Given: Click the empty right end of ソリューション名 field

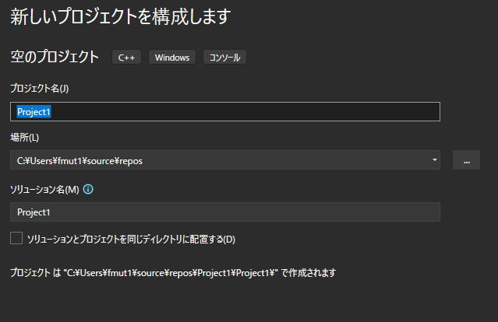Looking at the screenshot, I should 405,212.
